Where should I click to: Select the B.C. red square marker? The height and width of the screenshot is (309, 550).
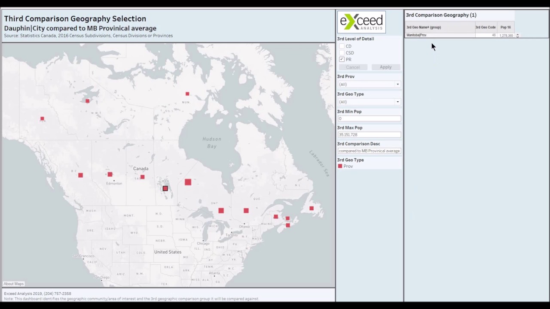80,175
